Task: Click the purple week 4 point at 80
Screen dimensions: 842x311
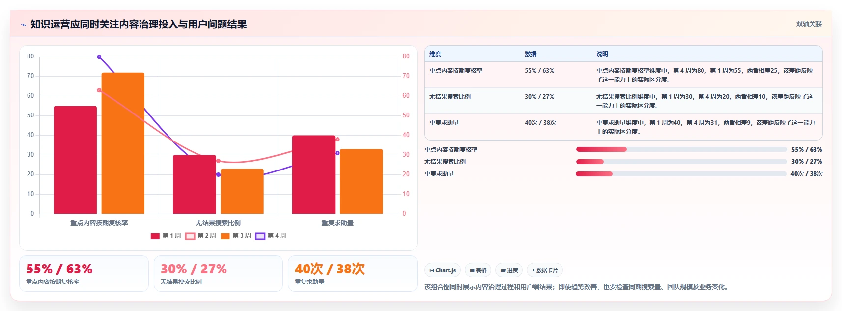Action: click(99, 57)
